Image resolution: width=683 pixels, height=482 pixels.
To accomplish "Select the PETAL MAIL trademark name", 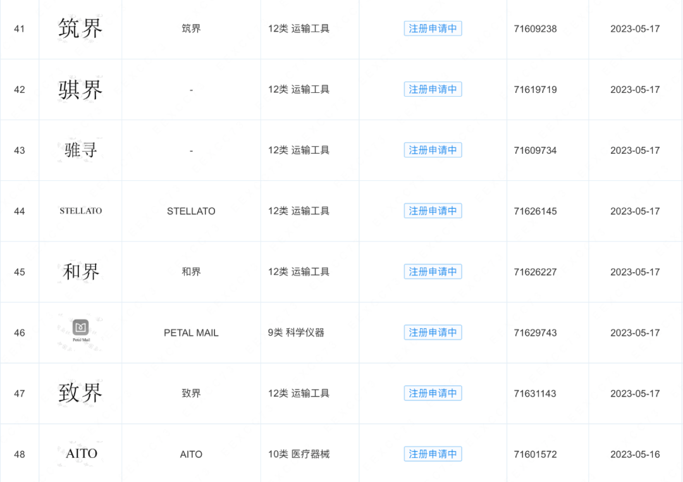I will pos(191,333).
